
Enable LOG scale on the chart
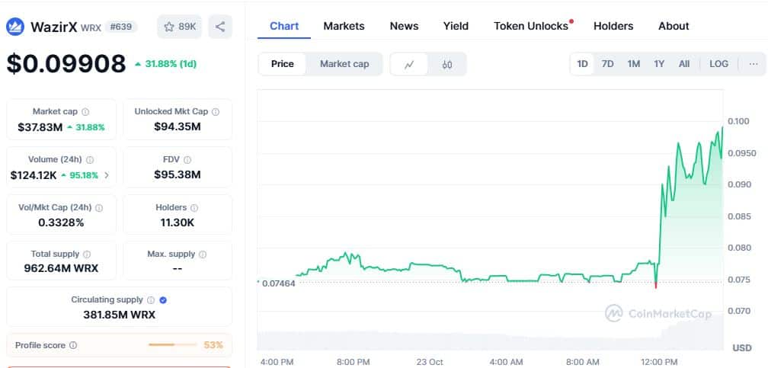point(718,64)
